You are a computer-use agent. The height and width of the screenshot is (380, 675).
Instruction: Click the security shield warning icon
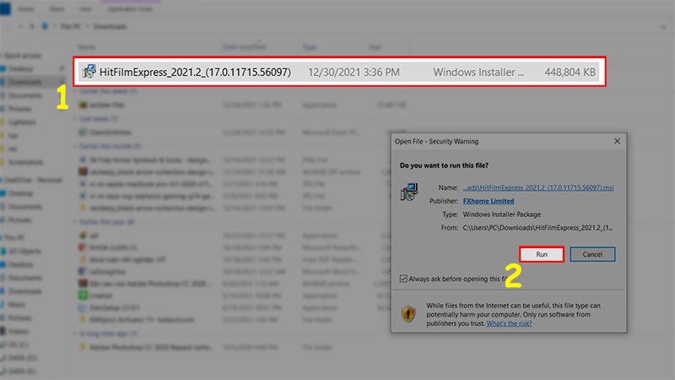(408, 313)
